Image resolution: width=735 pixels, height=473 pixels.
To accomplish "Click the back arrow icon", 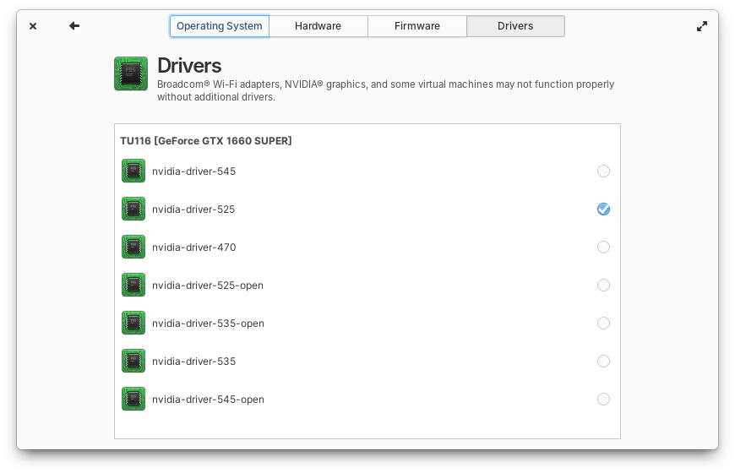I will point(74,26).
